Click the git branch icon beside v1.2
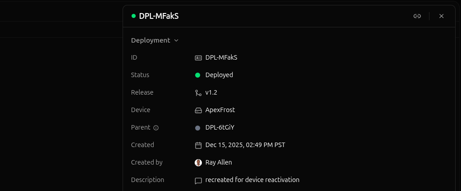 198,93
